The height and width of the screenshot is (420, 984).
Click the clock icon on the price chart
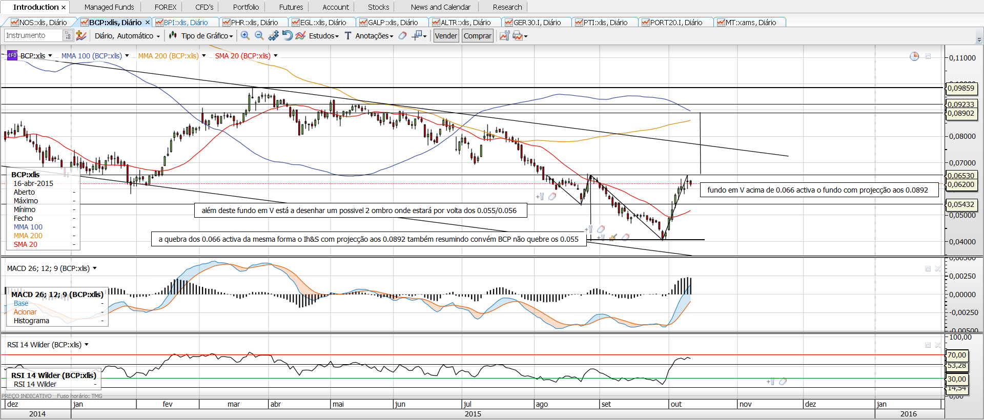(914, 56)
